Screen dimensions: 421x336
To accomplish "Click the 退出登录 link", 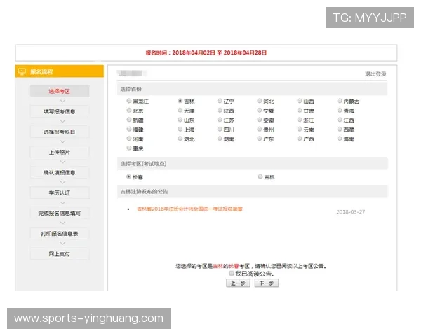I will point(375,74).
